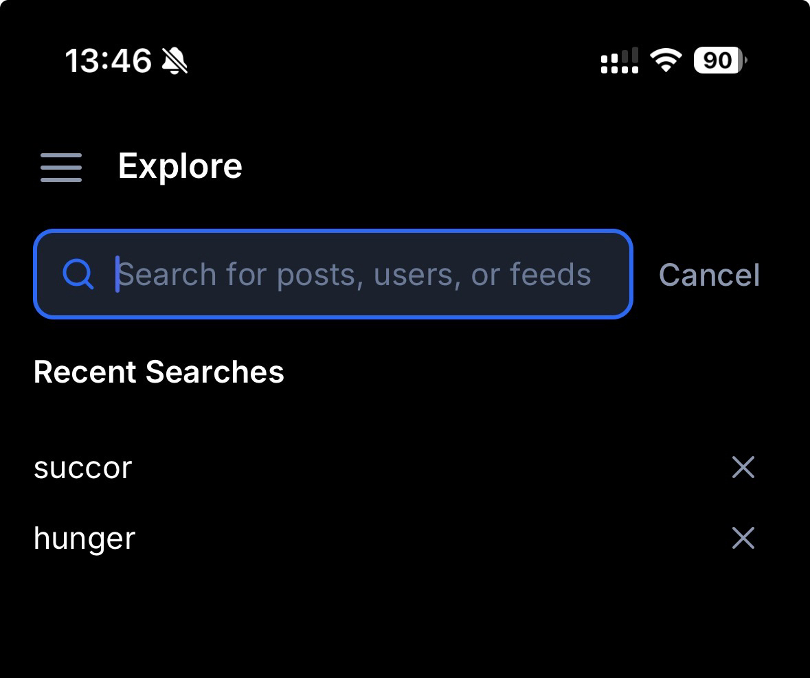Screen dimensions: 810x678
Task: Tap the Wi-Fi status icon
Action: point(665,60)
